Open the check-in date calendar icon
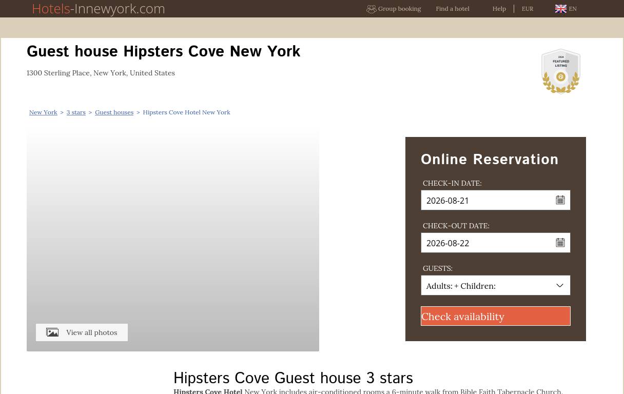The image size is (624, 394). click(560, 200)
